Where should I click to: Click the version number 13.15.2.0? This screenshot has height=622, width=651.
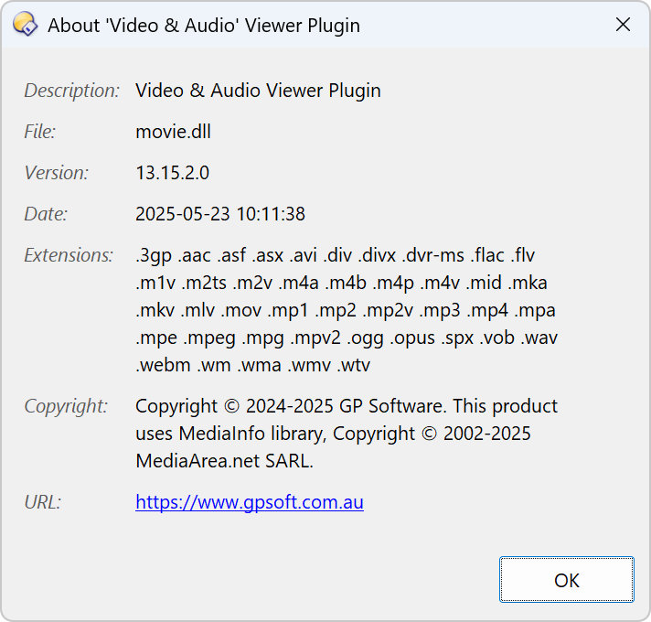(172, 173)
